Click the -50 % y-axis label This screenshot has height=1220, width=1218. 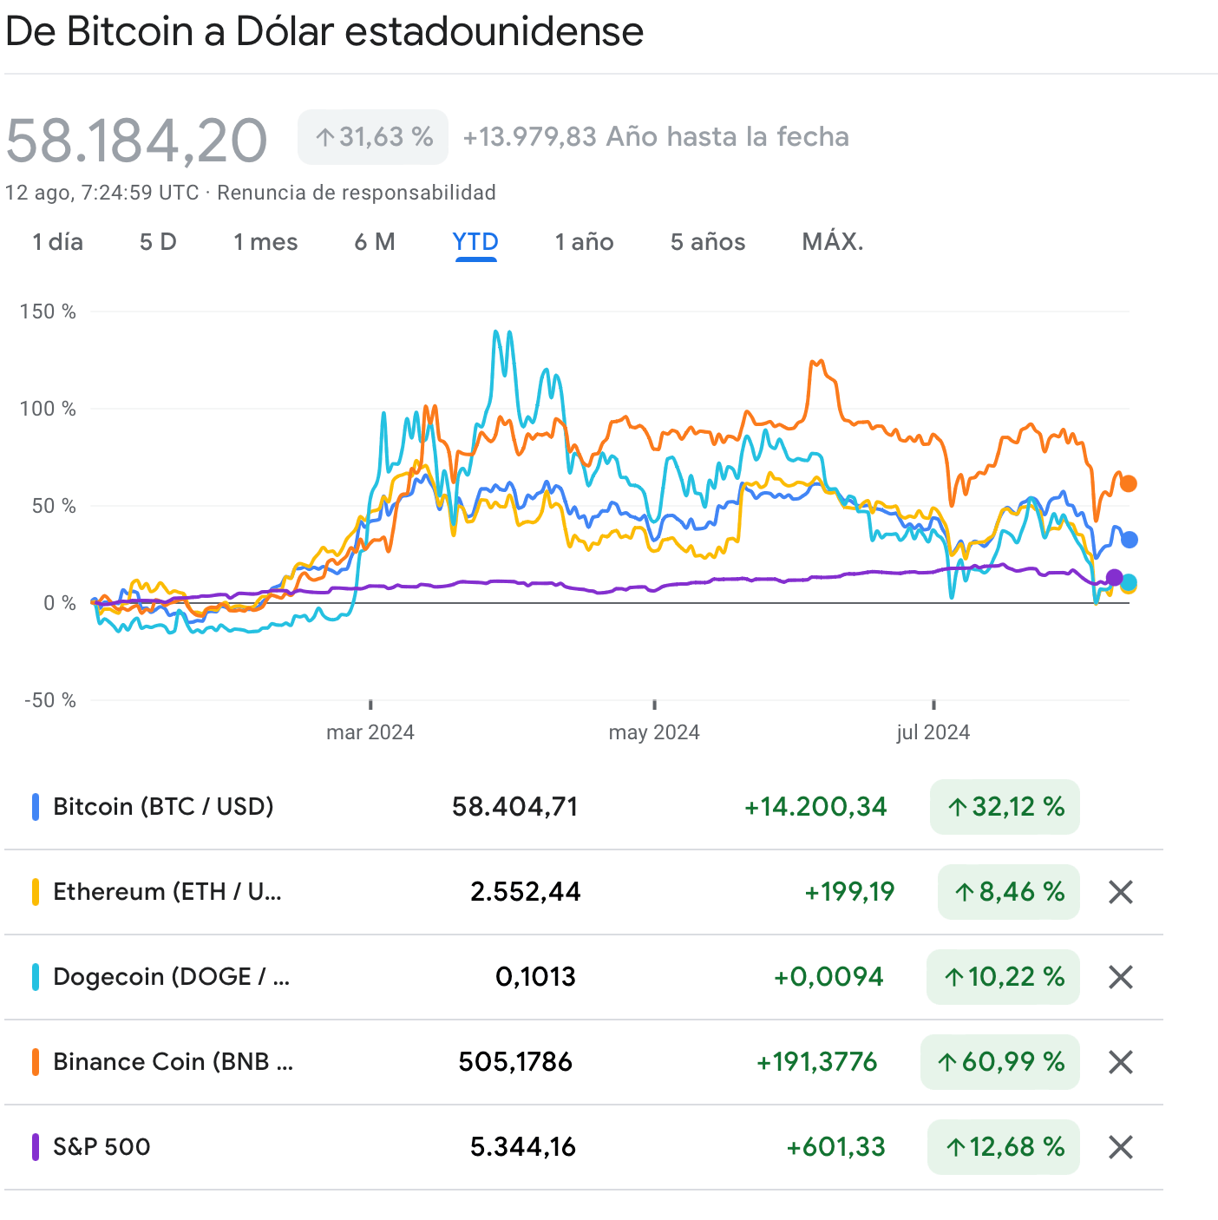click(x=49, y=700)
